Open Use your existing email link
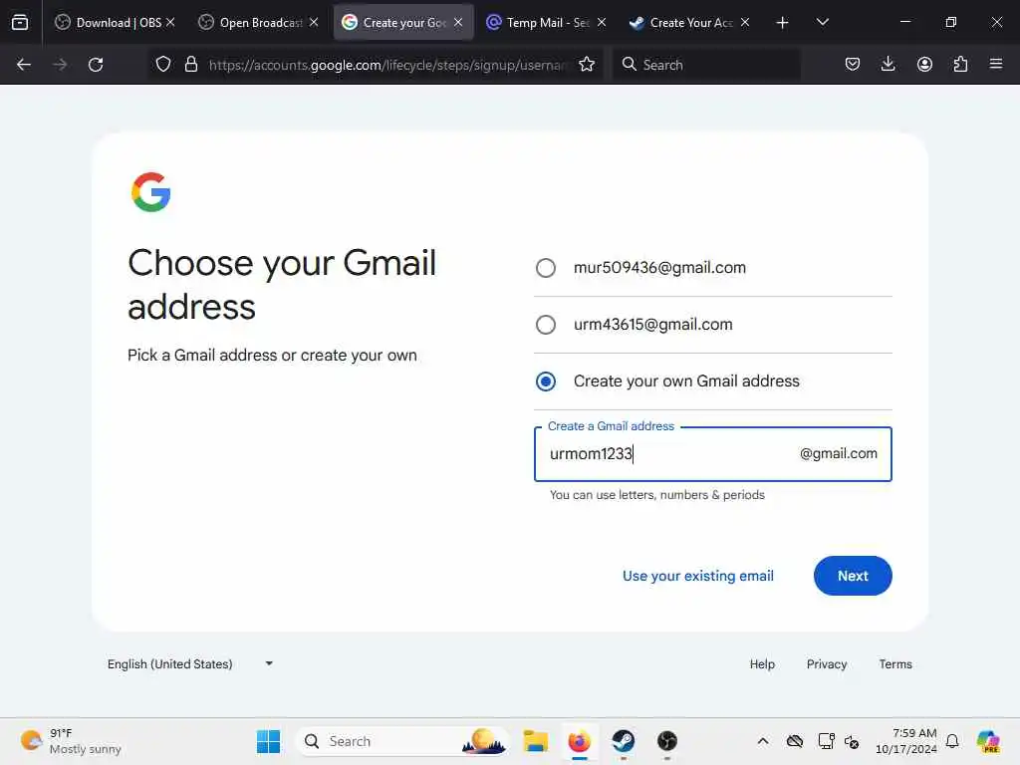1020x765 pixels. pos(698,576)
